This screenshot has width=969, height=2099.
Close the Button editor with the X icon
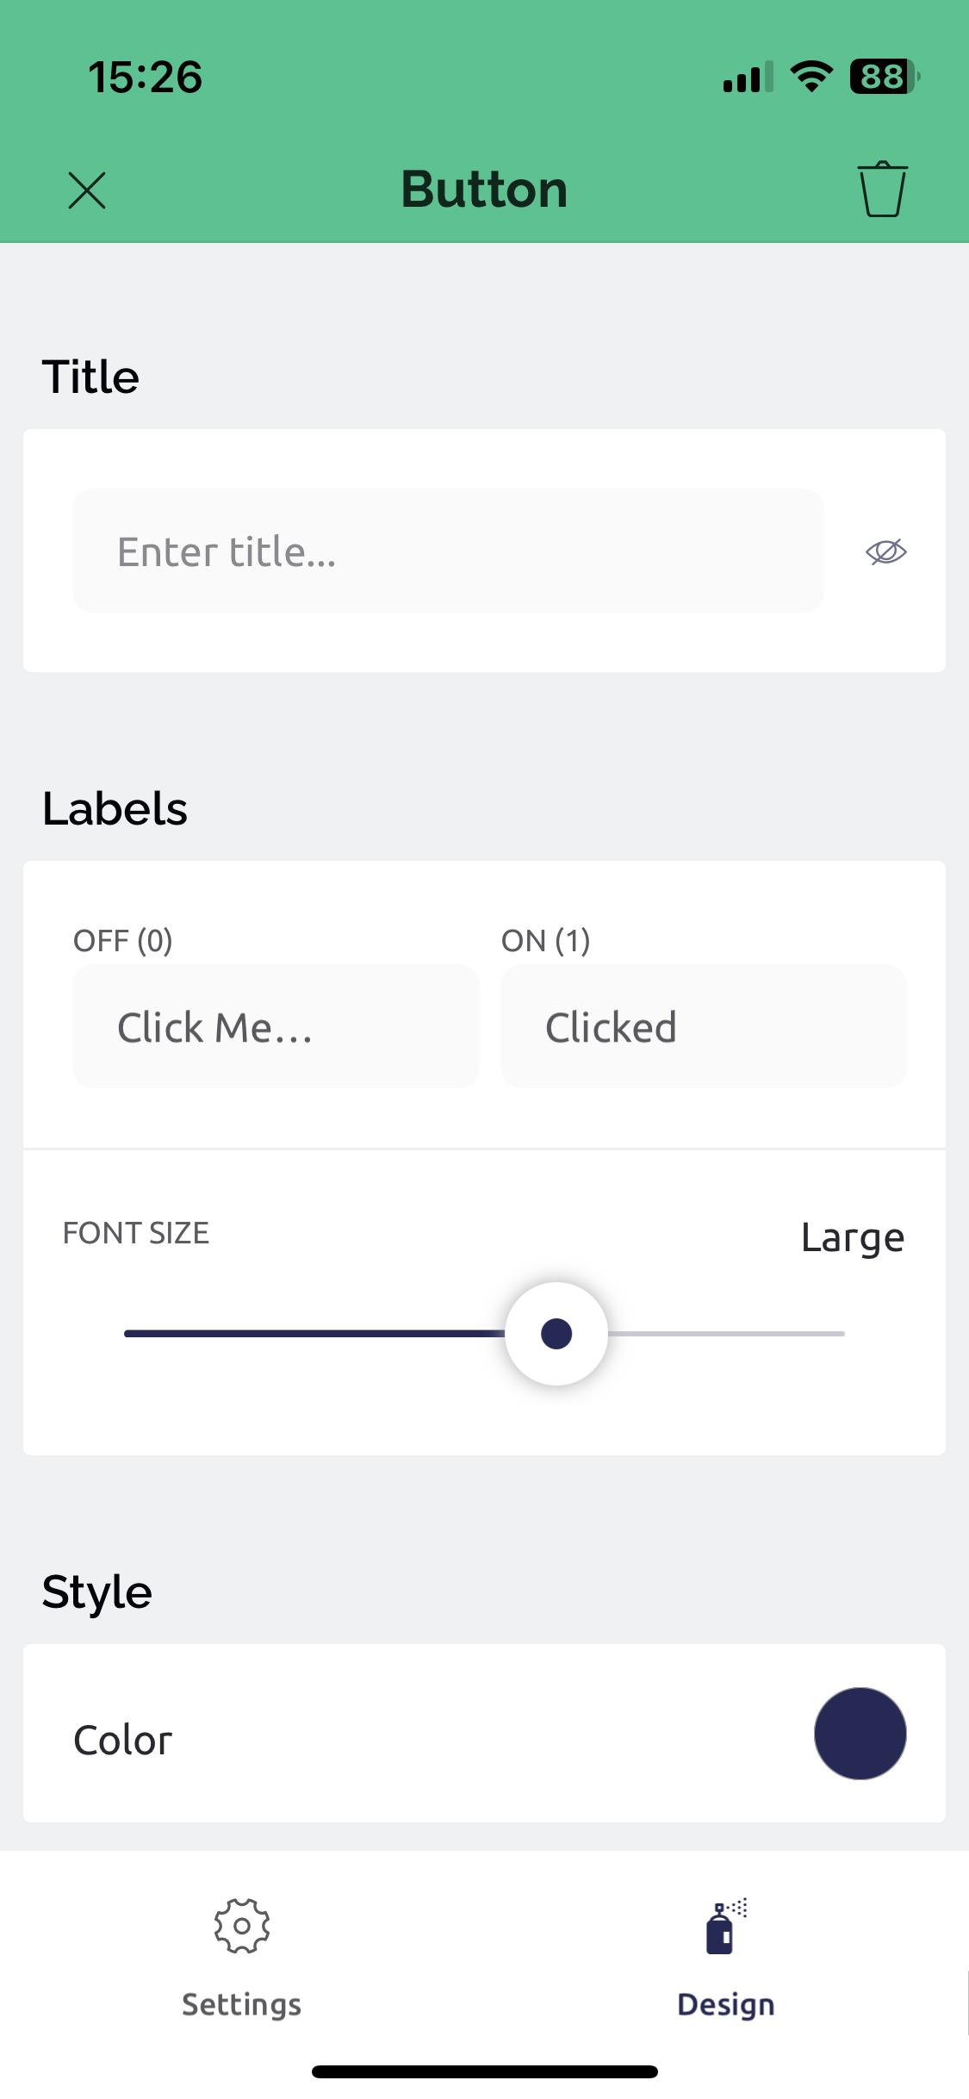click(x=87, y=190)
